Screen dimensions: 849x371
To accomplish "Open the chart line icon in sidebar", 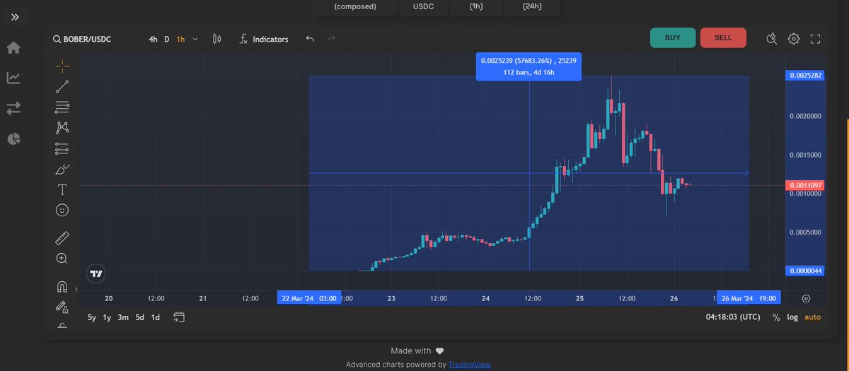I will click(x=13, y=78).
